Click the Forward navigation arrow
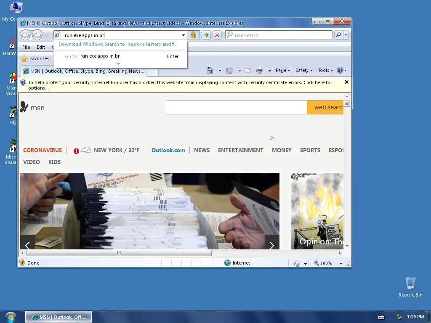This screenshot has height=323, width=431. [37, 35]
